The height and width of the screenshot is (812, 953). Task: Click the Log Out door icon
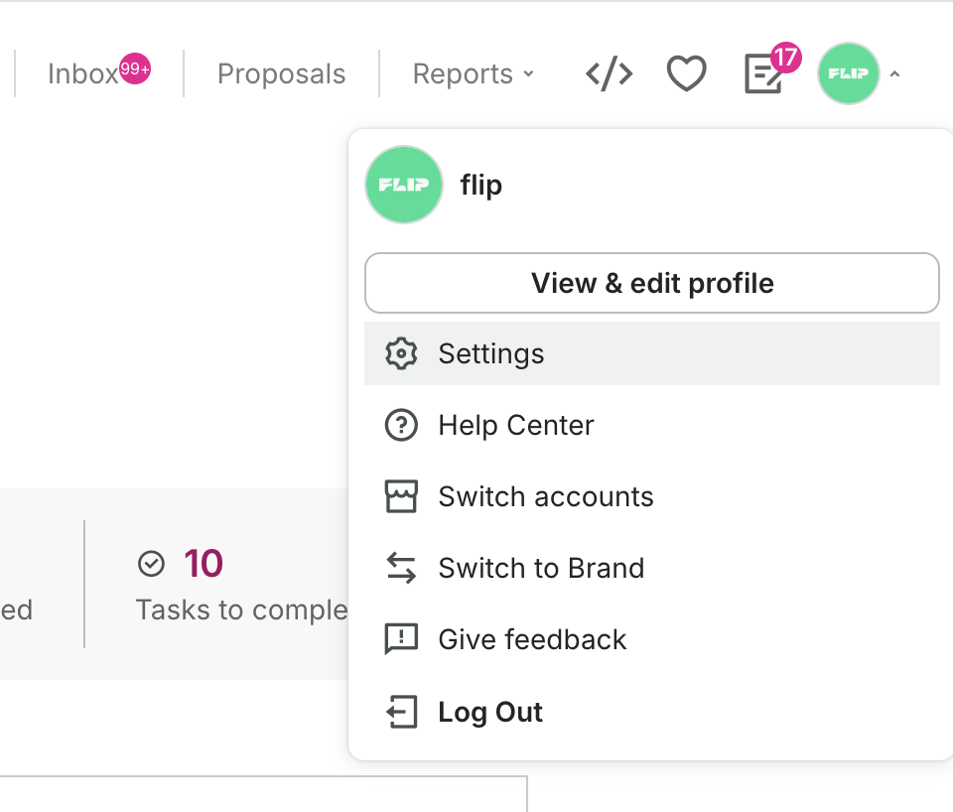401,711
